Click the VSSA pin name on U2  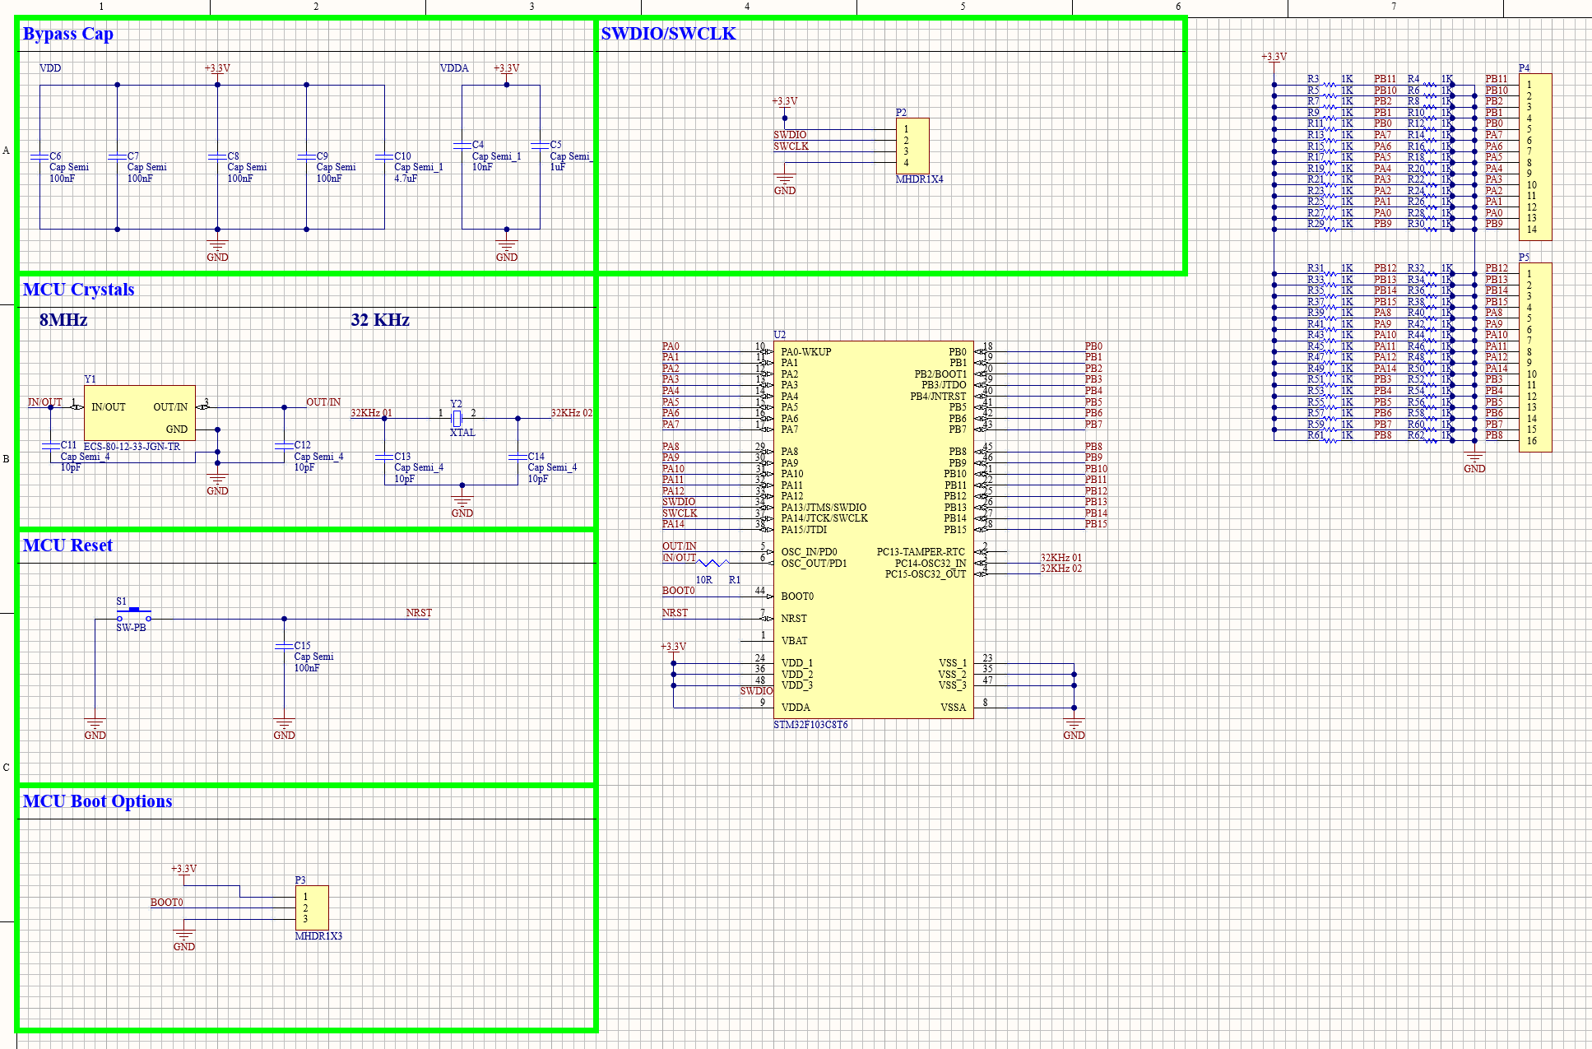[953, 708]
